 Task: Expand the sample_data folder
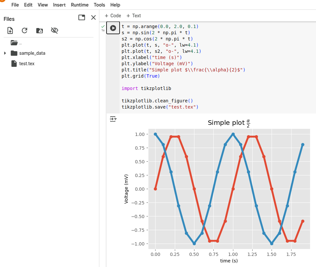[x=5, y=53]
